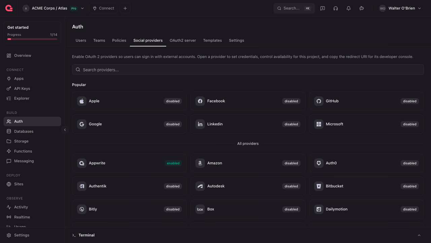Click the Microsoft provider icon
Screen dimensions: 431x243
(x=319, y=124)
